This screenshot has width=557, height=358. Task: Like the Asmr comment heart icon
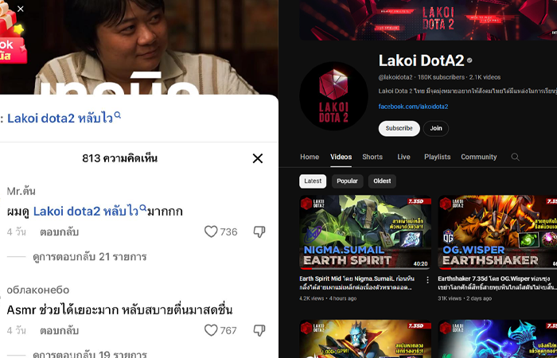[x=211, y=330]
